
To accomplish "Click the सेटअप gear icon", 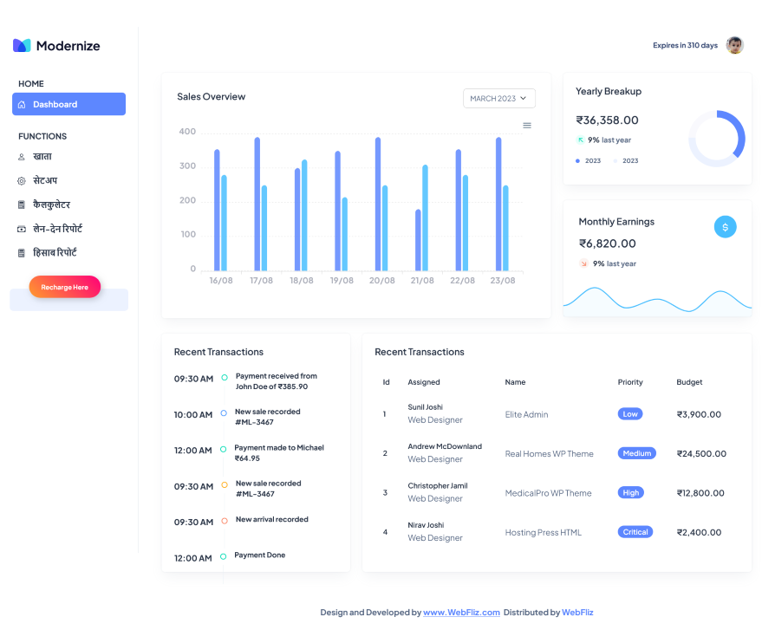I will pos(22,181).
